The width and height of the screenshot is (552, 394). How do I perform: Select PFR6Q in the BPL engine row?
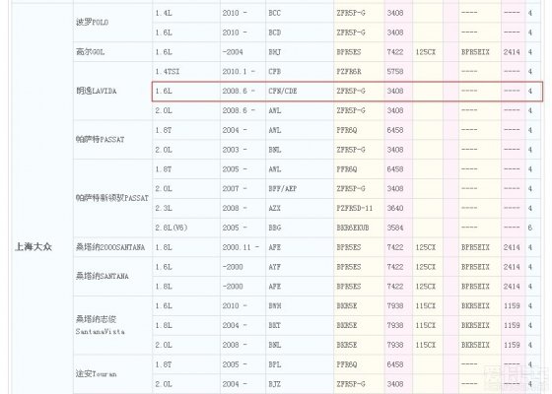coord(347,364)
